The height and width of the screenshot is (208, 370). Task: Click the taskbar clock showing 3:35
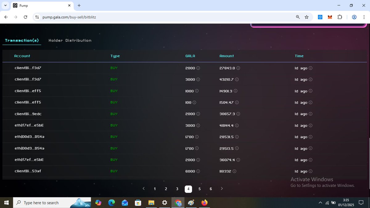[346, 200]
